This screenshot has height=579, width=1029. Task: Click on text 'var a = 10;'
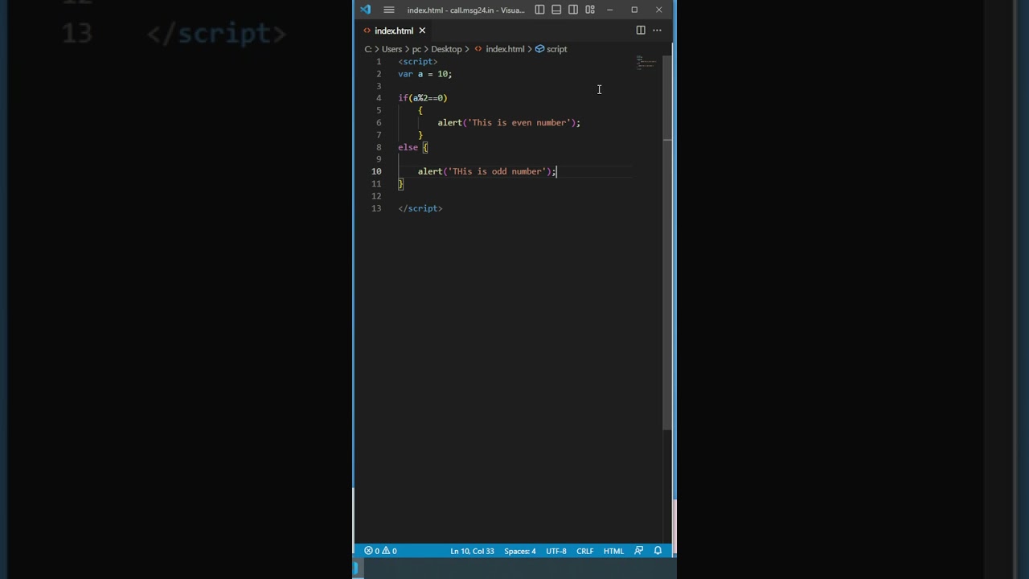pos(425,74)
